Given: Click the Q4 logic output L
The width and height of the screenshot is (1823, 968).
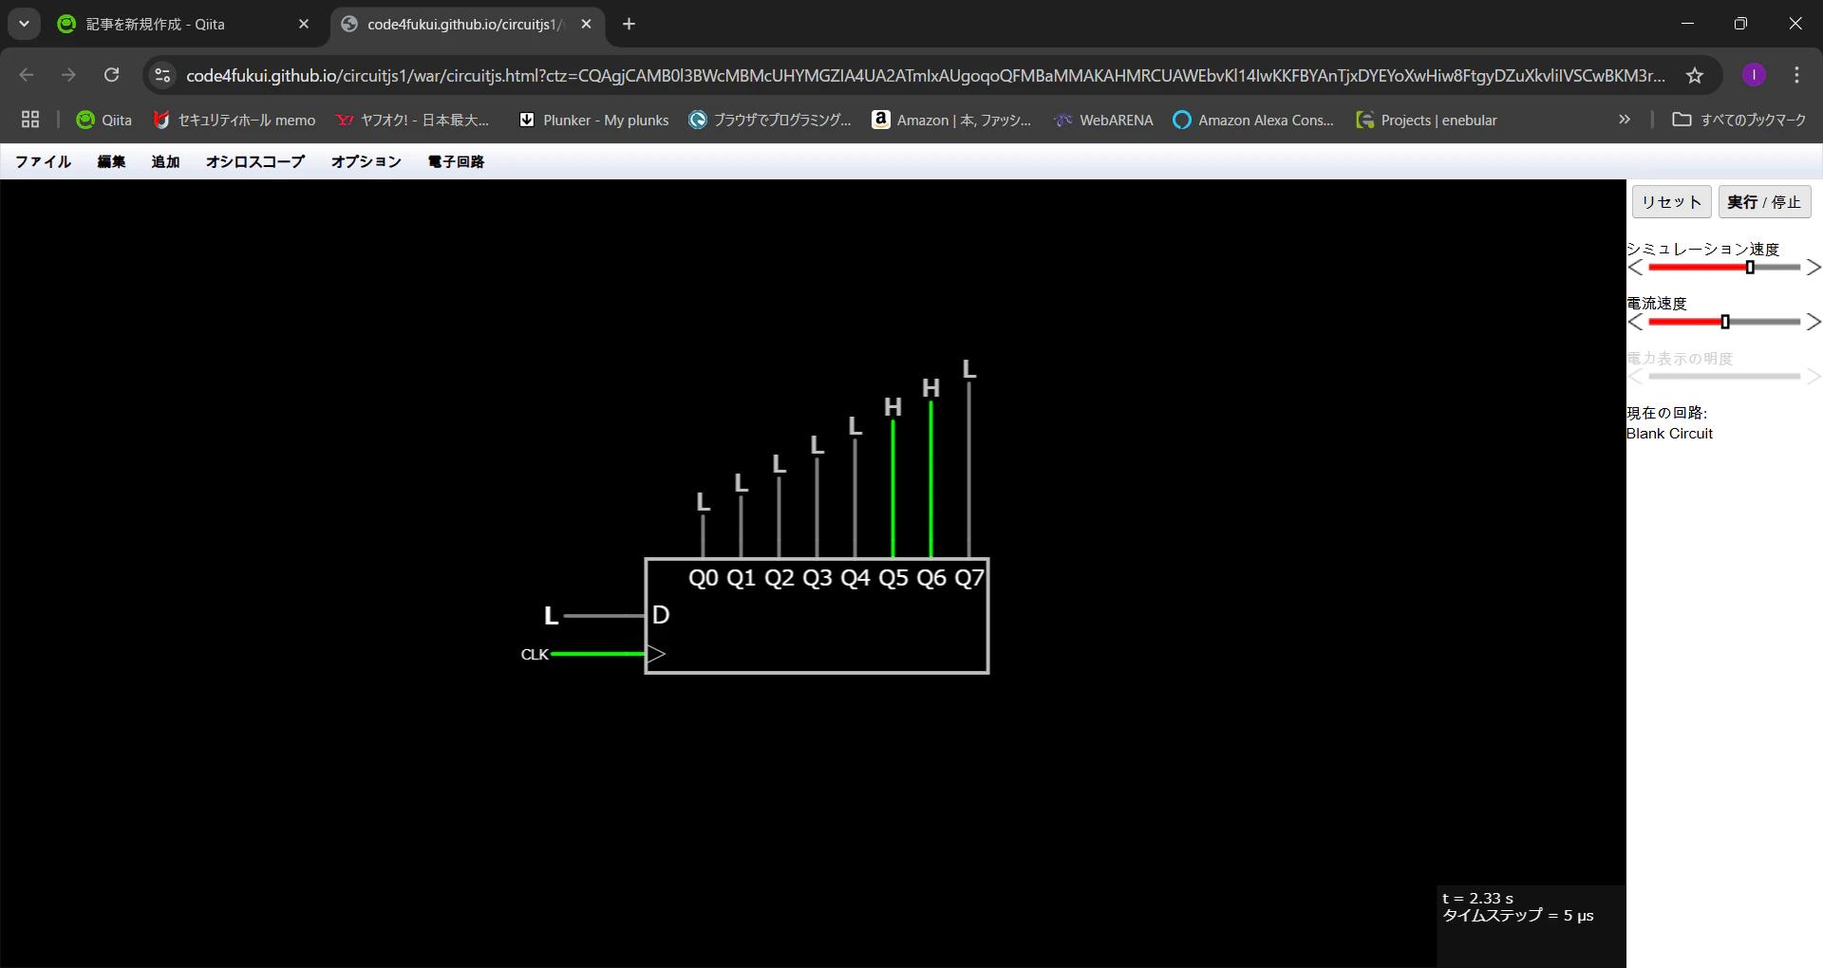Looking at the screenshot, I should tap(855, 426).
